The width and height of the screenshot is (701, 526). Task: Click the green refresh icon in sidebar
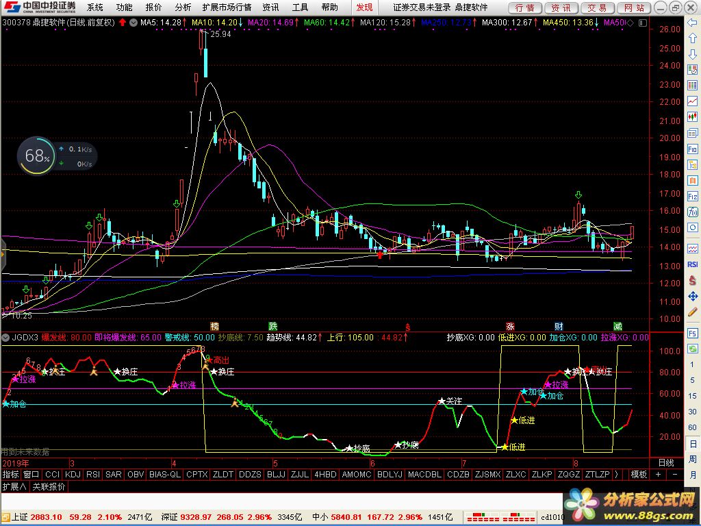[x=692, y=349]
